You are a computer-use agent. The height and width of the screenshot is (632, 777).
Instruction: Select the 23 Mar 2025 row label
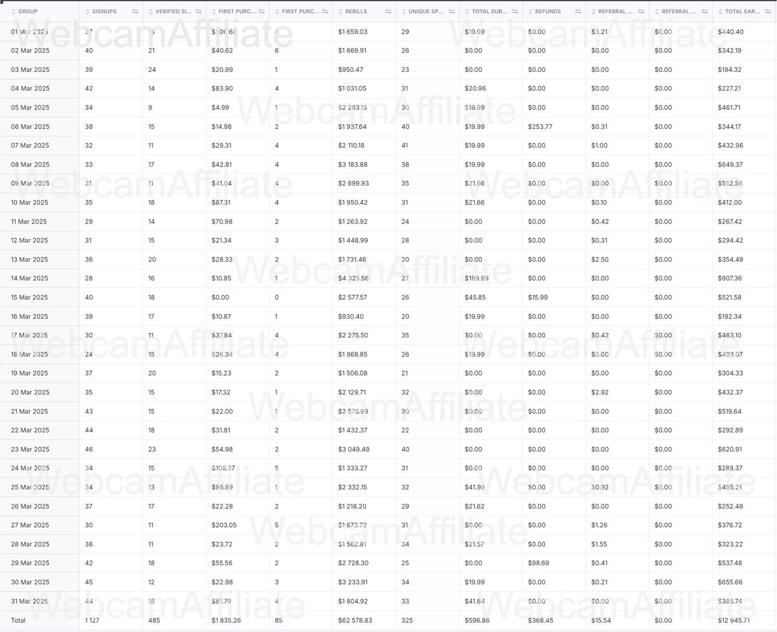30,449
